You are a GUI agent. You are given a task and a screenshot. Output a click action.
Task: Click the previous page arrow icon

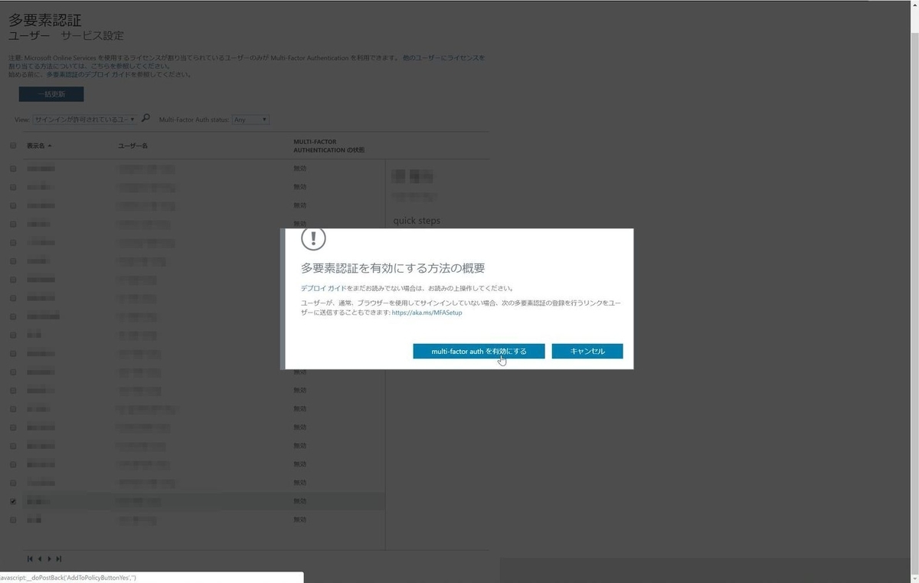[39, 558]
